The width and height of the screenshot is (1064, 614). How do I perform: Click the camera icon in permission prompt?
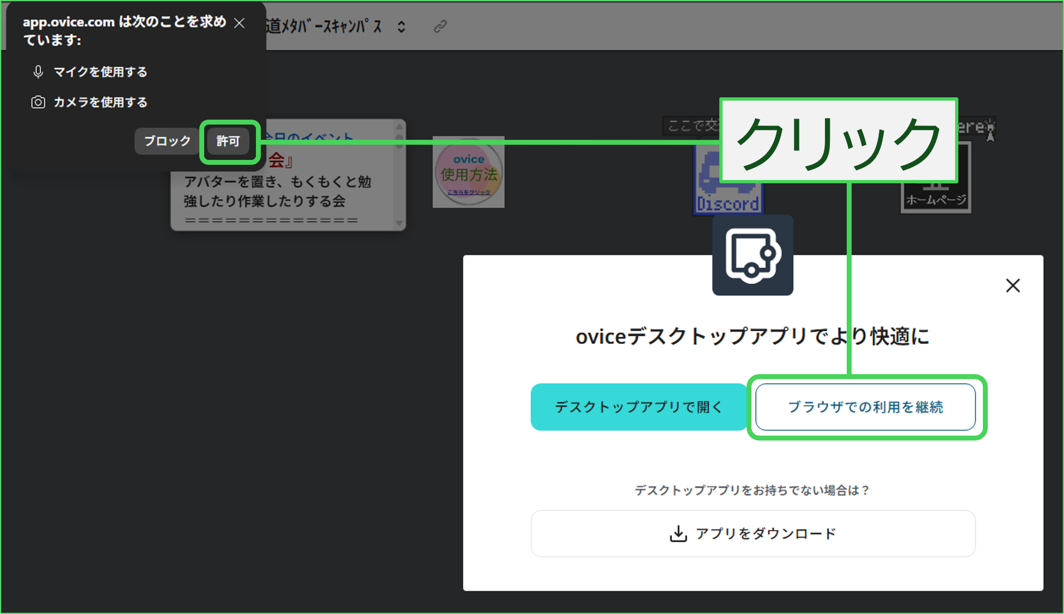pyautogui.click(x=38, y=102)
